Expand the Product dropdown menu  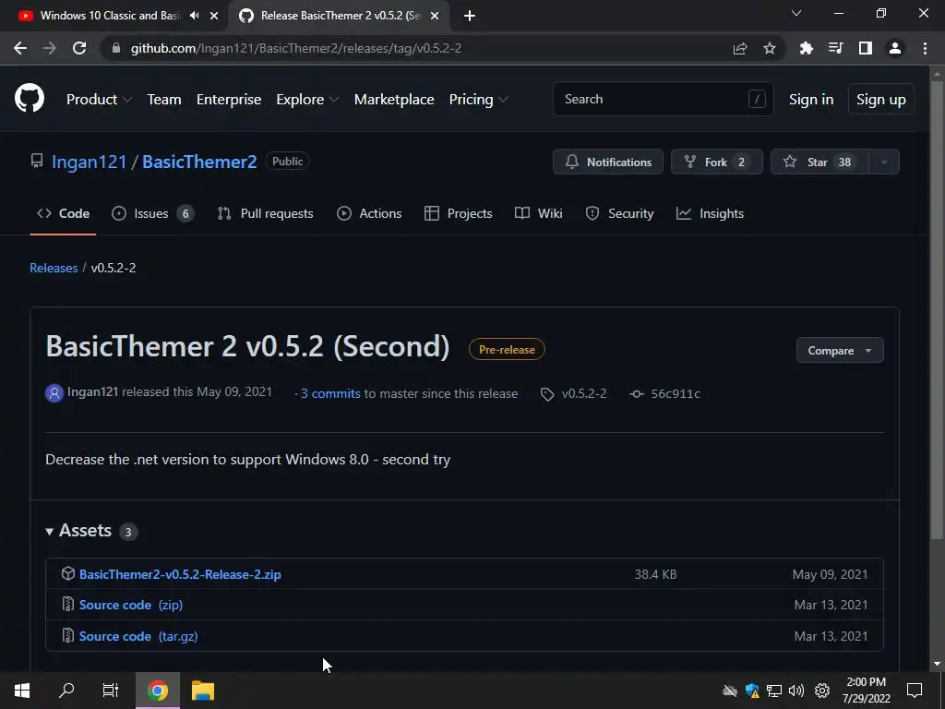pos(99,100)
